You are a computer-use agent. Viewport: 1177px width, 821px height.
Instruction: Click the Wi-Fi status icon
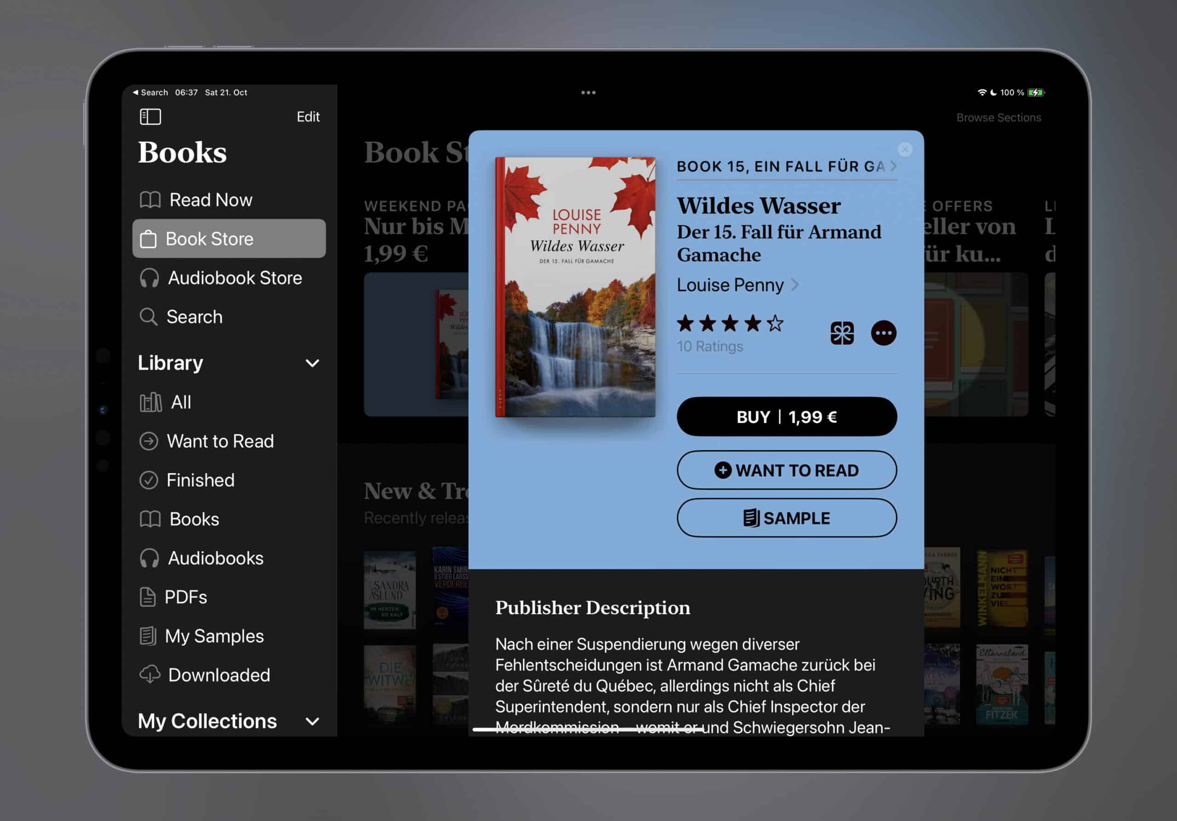coord(982,93)
